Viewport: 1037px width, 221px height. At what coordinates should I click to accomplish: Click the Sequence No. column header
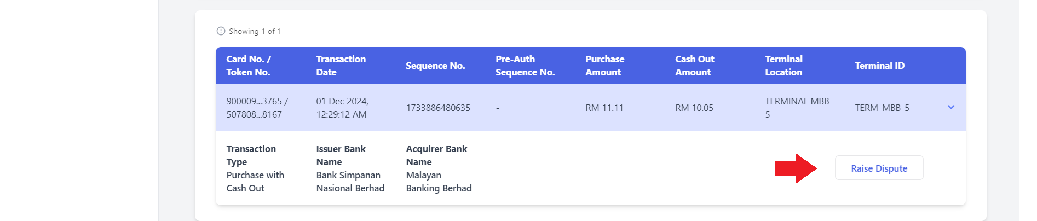435,66
